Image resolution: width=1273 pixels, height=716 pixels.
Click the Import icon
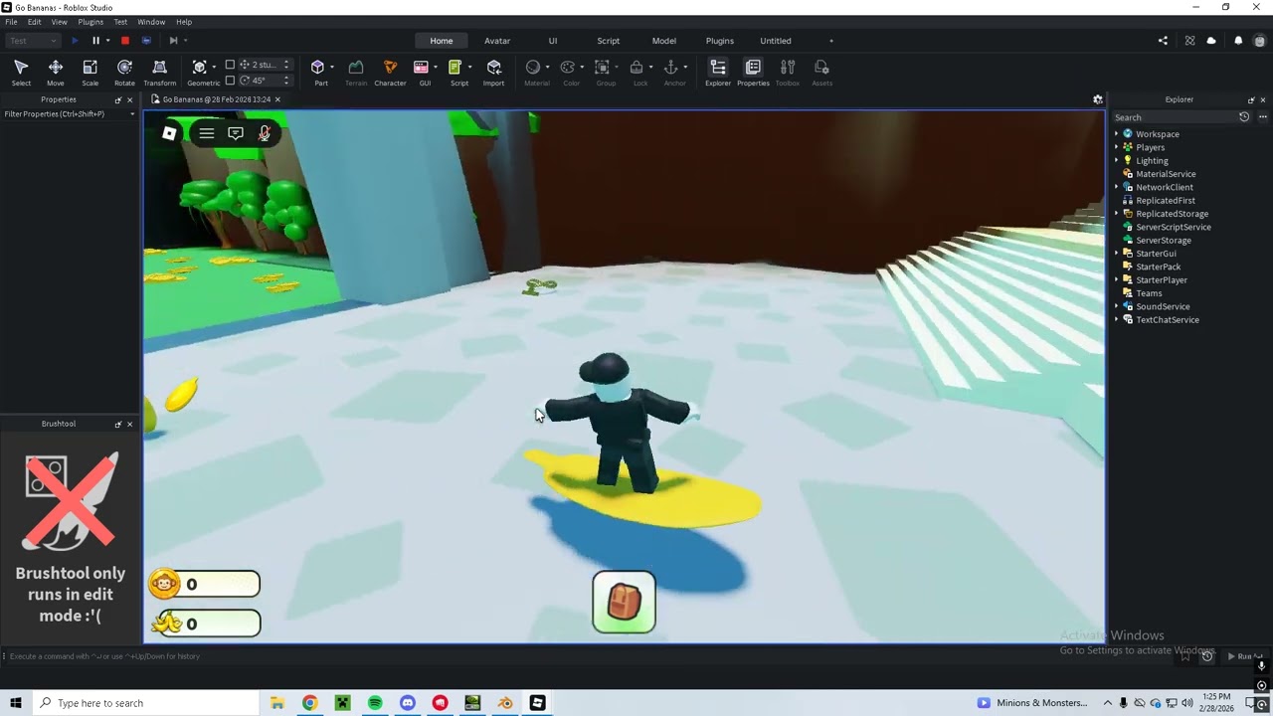coord(494,72)
